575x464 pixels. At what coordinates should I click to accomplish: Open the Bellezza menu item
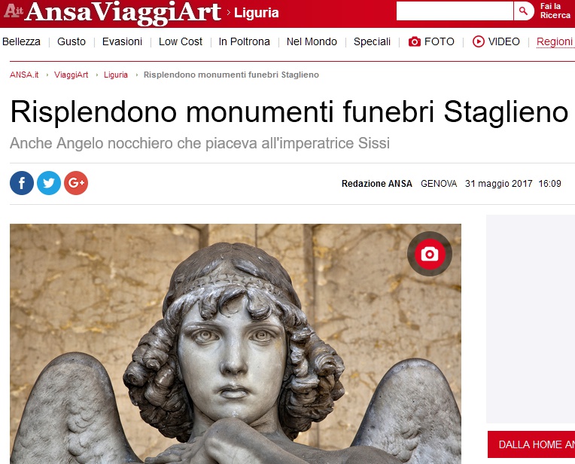(x=21, y=41)
